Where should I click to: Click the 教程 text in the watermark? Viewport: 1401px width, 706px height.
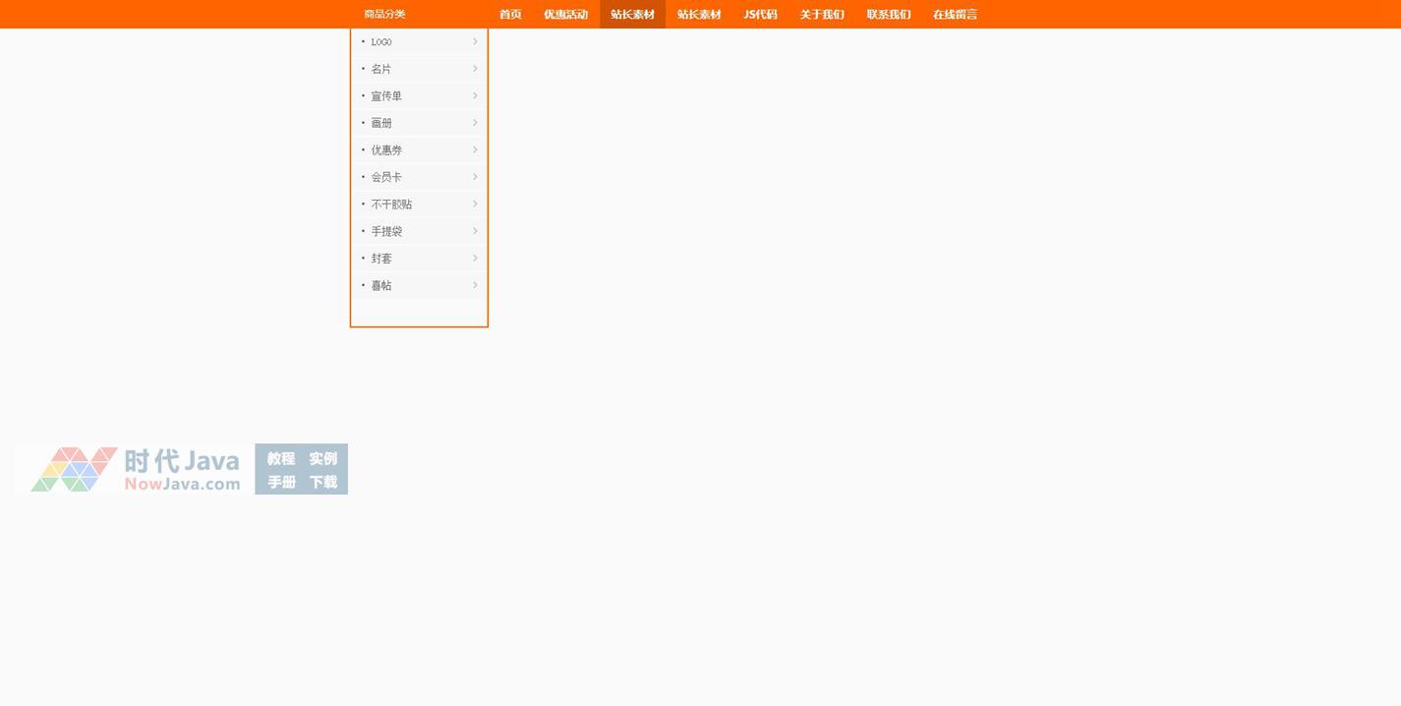pyautogui.click(x=281, y=458)
